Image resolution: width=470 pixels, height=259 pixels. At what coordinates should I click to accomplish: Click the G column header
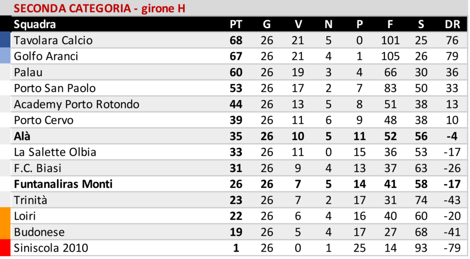point(267,25)
